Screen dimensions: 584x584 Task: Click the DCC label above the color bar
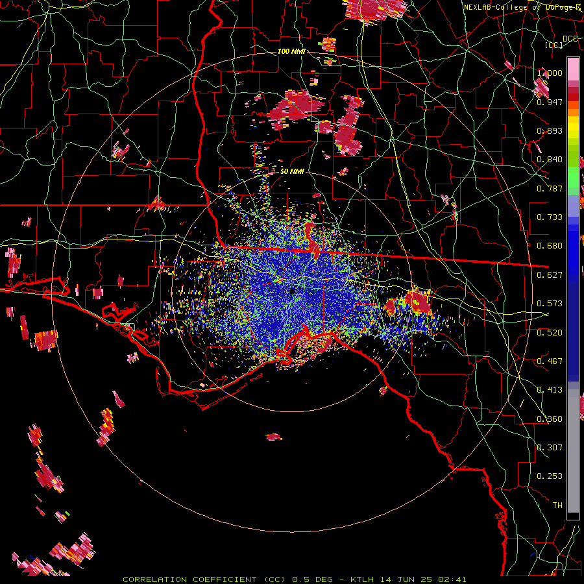coord(570,39)
